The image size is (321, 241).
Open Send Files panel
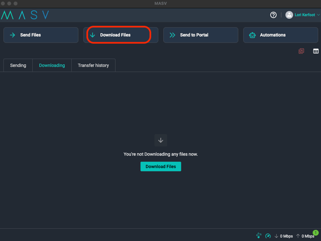pyautogui.click(x=41, y=35)
